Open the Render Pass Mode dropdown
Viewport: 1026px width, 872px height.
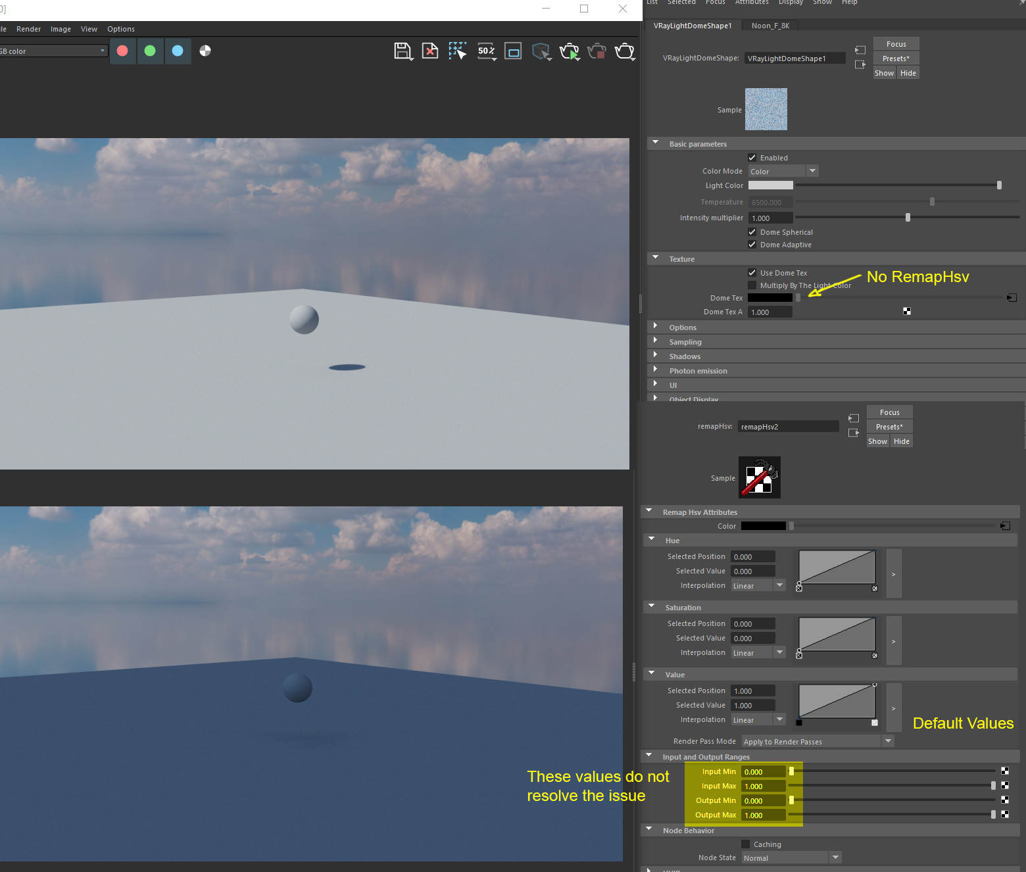818,741
